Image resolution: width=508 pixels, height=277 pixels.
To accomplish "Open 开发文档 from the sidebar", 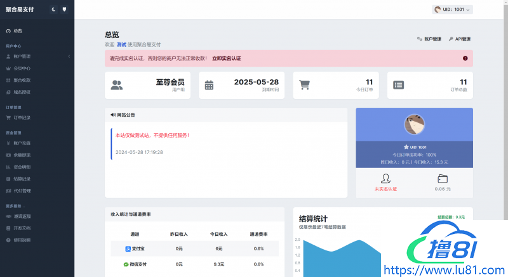I will click(x=22, y=228).
